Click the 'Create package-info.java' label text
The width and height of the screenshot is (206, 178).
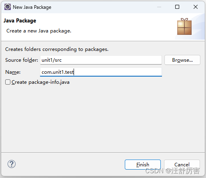(x=40, y=82)
